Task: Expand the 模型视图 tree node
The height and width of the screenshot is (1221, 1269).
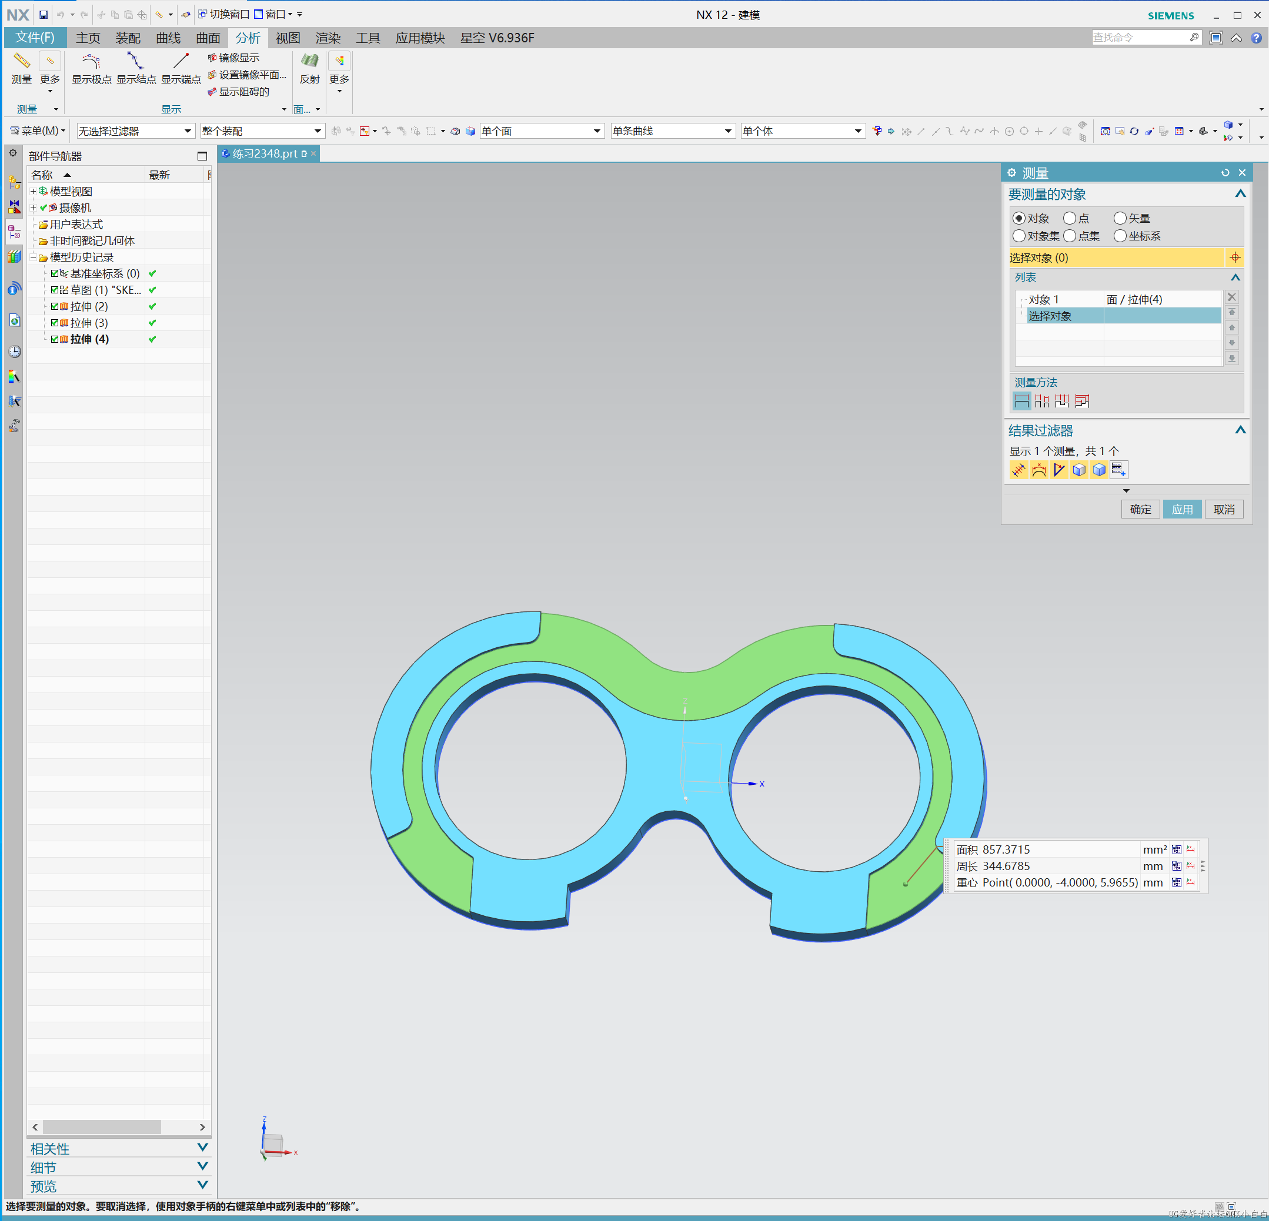Action: click(x=33, y=191)
